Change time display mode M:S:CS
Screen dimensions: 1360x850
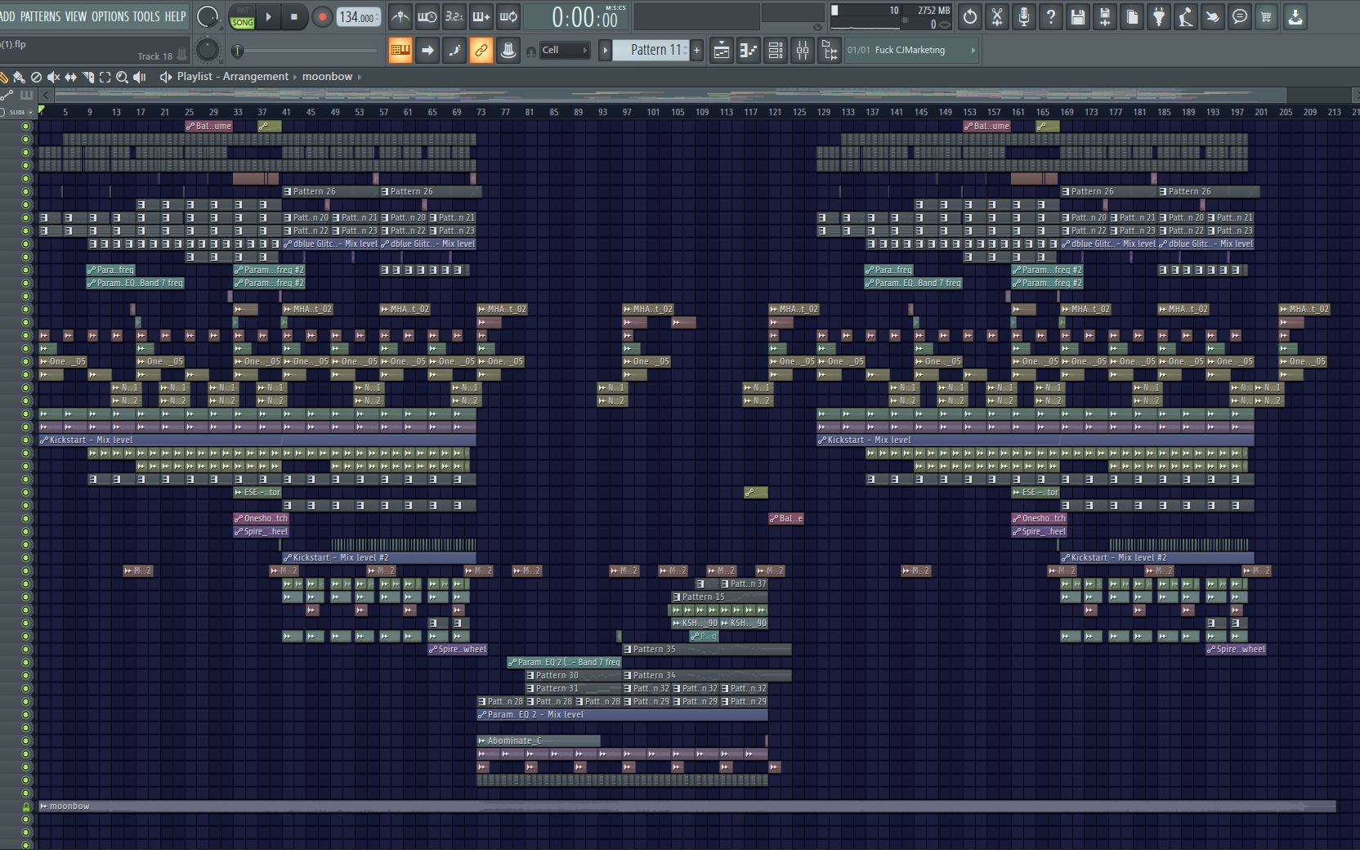point(615,7)
